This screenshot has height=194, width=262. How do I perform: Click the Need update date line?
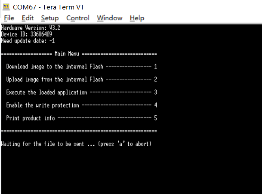(28, 40)
